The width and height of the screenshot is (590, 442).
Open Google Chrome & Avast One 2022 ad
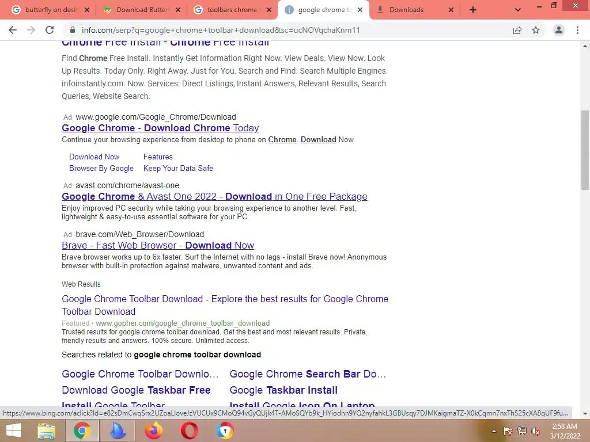tap(214, 196)
